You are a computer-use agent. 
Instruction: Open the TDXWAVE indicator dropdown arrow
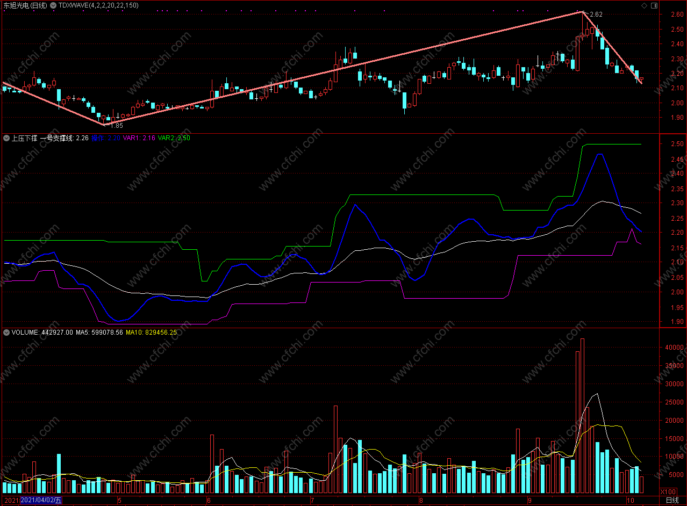[x=54, y=5]
